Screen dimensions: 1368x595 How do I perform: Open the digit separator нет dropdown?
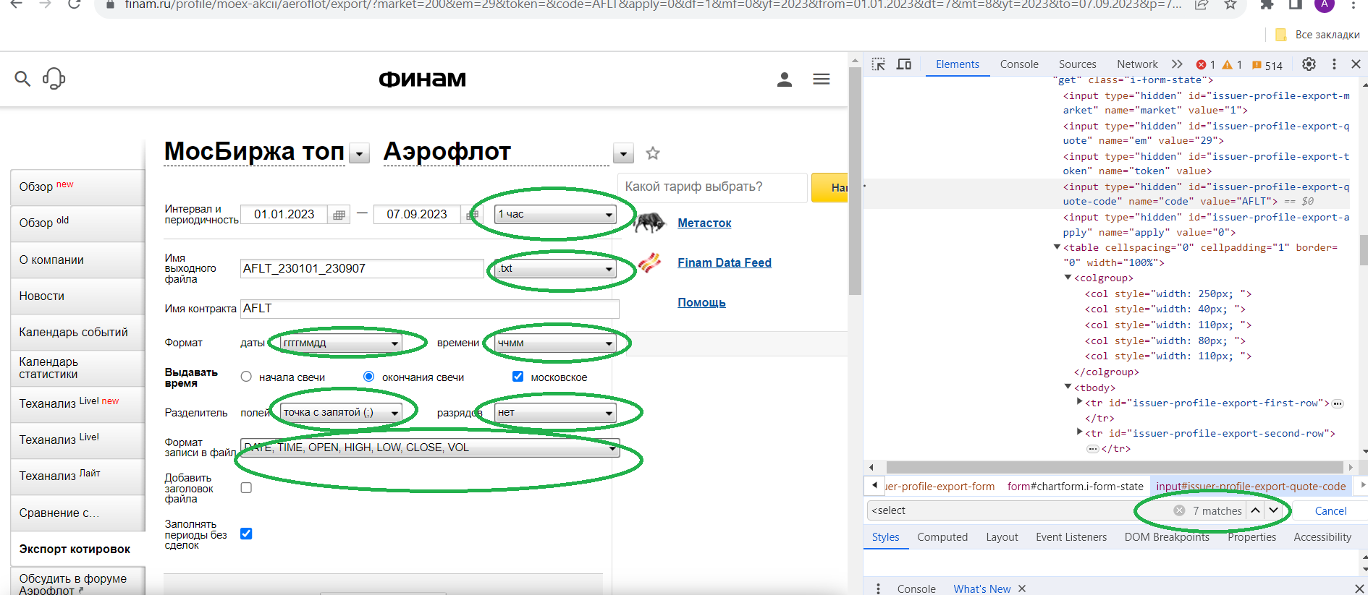click(556, 413)
